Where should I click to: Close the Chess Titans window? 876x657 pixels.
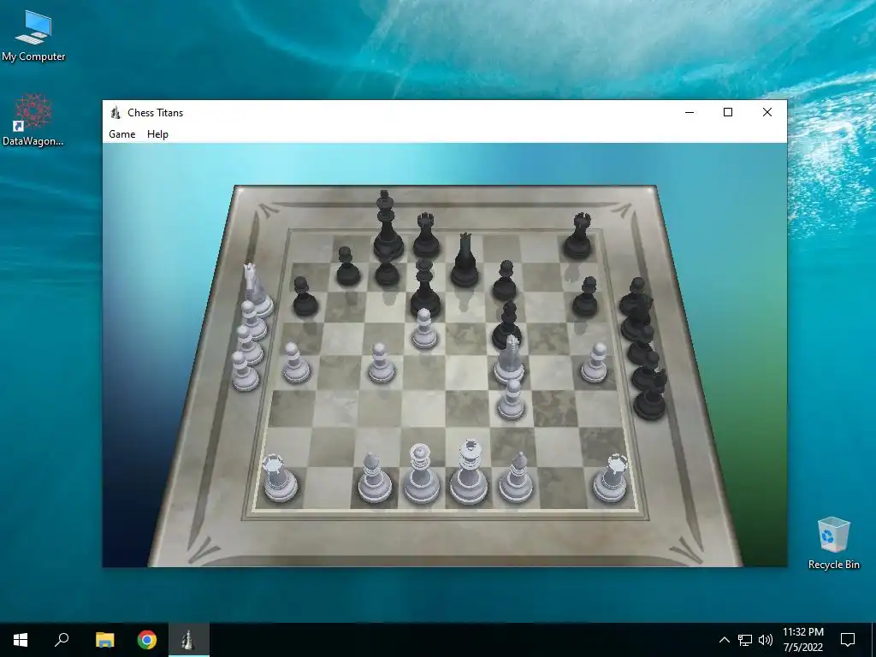pos(767,112)
